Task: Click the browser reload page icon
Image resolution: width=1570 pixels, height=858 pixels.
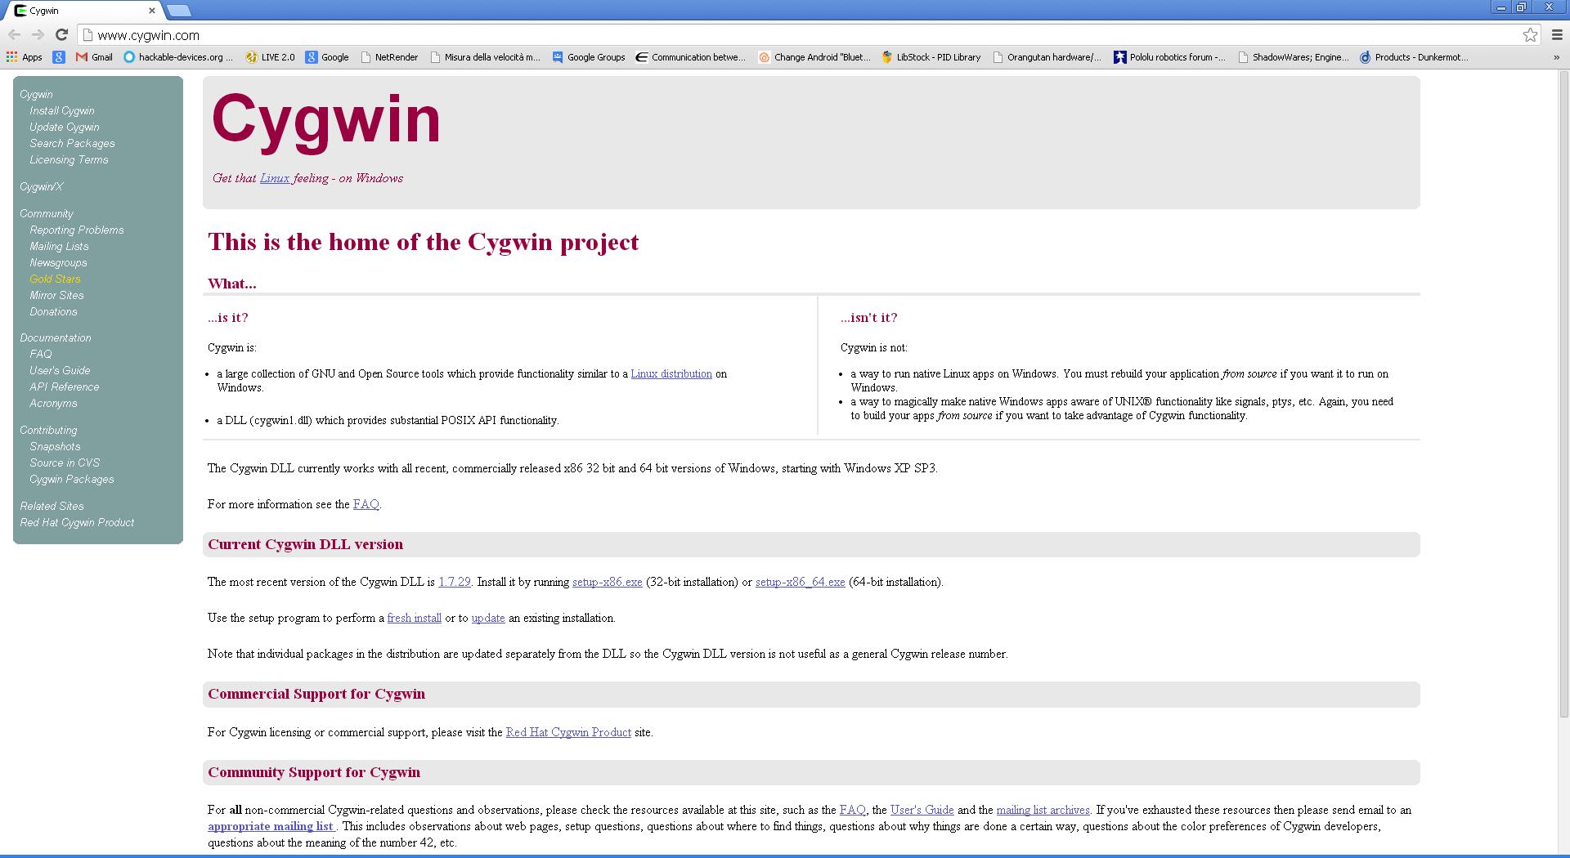Action: (61, 34)
